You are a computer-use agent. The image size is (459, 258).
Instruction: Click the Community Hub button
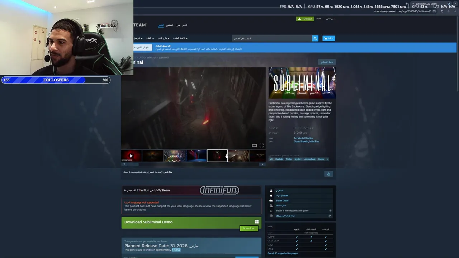point(327,62)
